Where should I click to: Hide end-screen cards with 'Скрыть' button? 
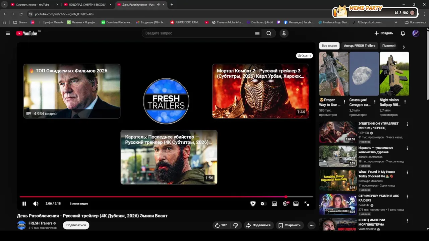point(304,56)
